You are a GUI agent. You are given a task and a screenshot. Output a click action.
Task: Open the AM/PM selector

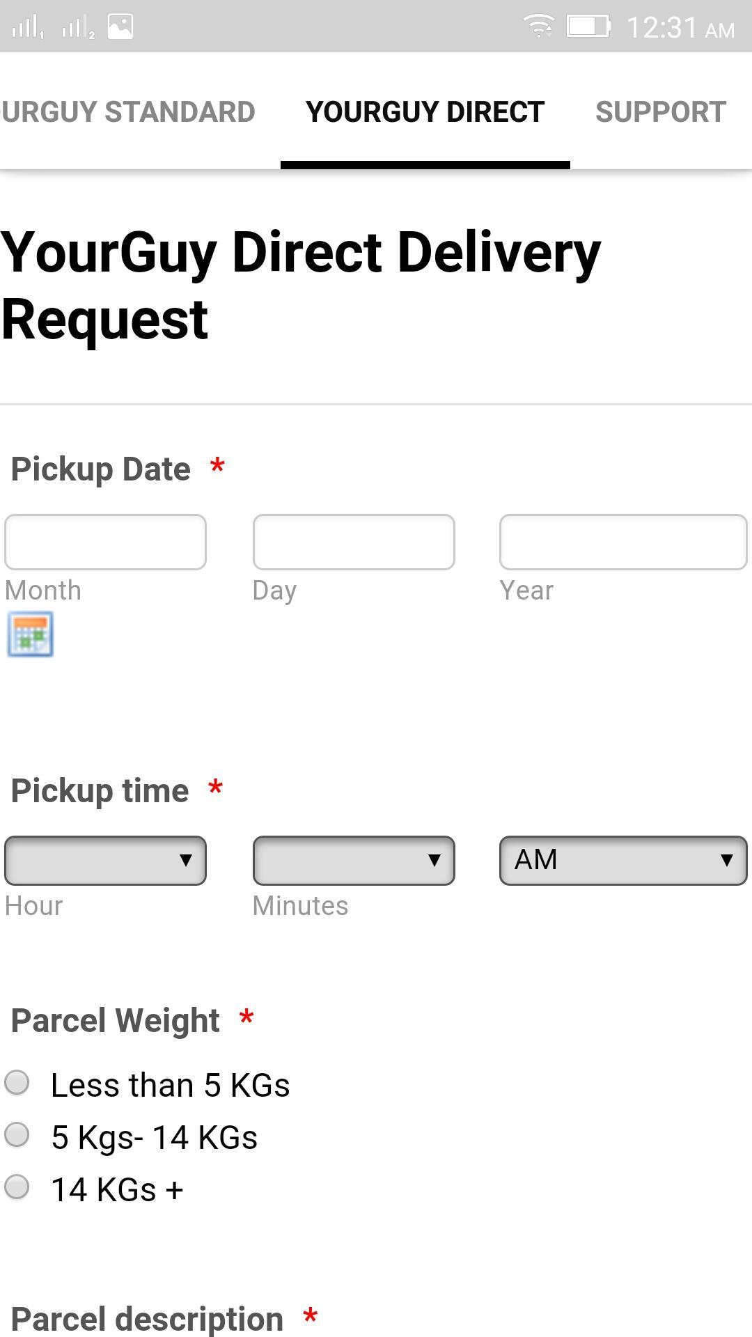(622, 859)
